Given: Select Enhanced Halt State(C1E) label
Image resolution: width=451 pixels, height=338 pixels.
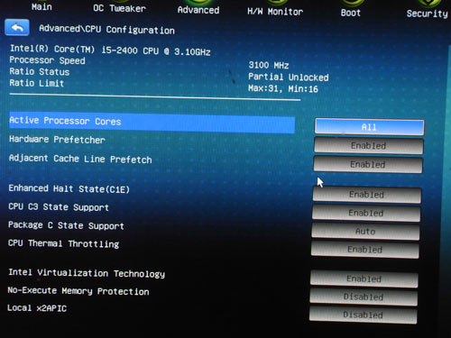Looking at the screenshot, I should pyautogui.click(x=69, y=188).
